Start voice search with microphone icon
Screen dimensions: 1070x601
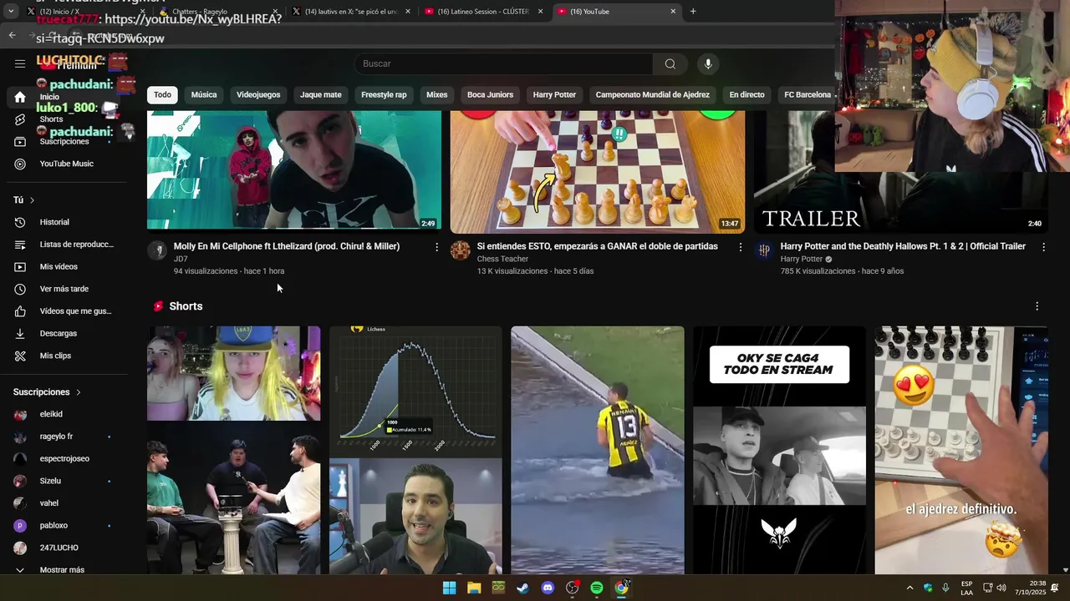pyautogui.click(x=708, y=64)
